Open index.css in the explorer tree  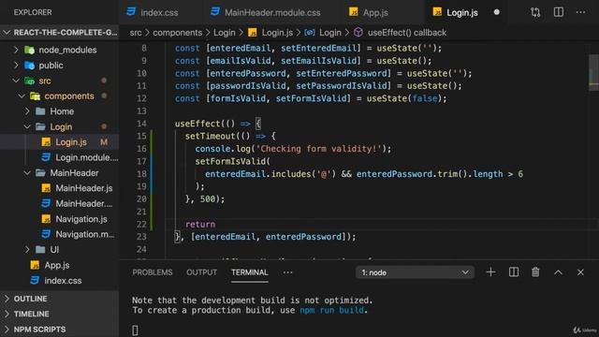point(63,281)
